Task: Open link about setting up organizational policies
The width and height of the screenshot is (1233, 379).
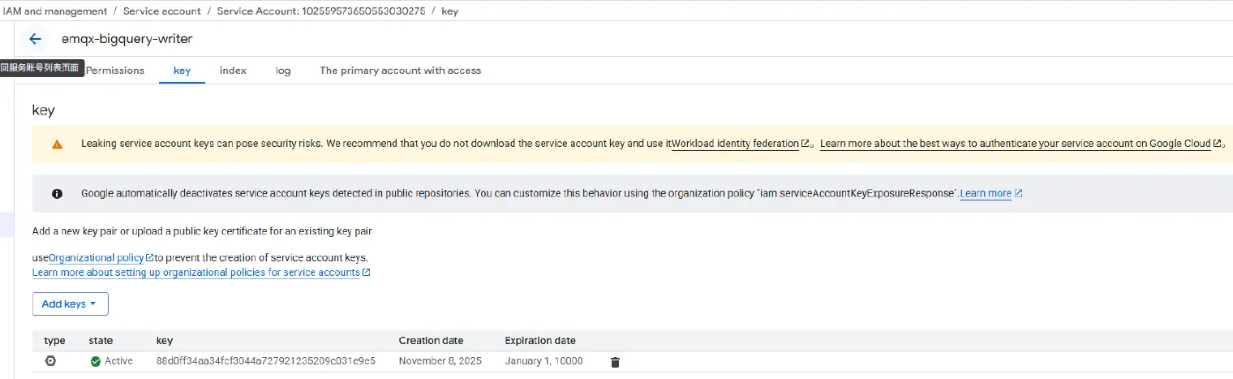Action: tap(195, 273)
